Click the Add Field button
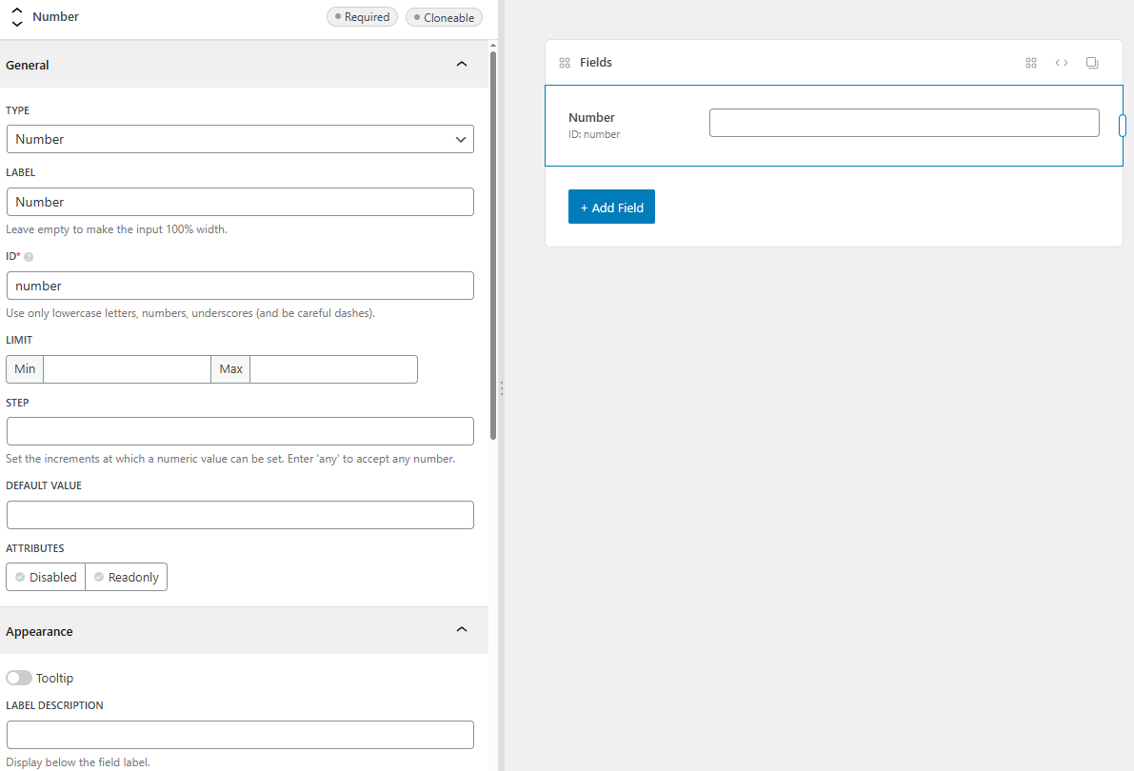The width and height of the screenshot is (1134, 771). pyautogui.click(x=611, y=208)
